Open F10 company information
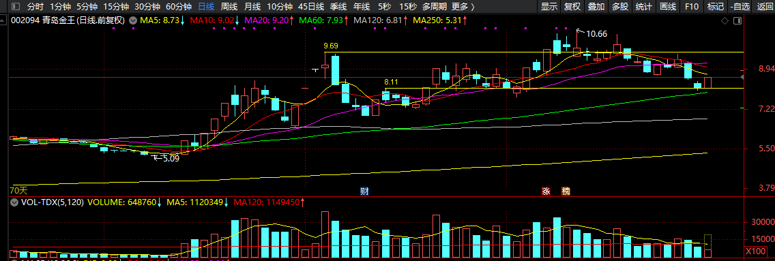 (x=692, y=7)
